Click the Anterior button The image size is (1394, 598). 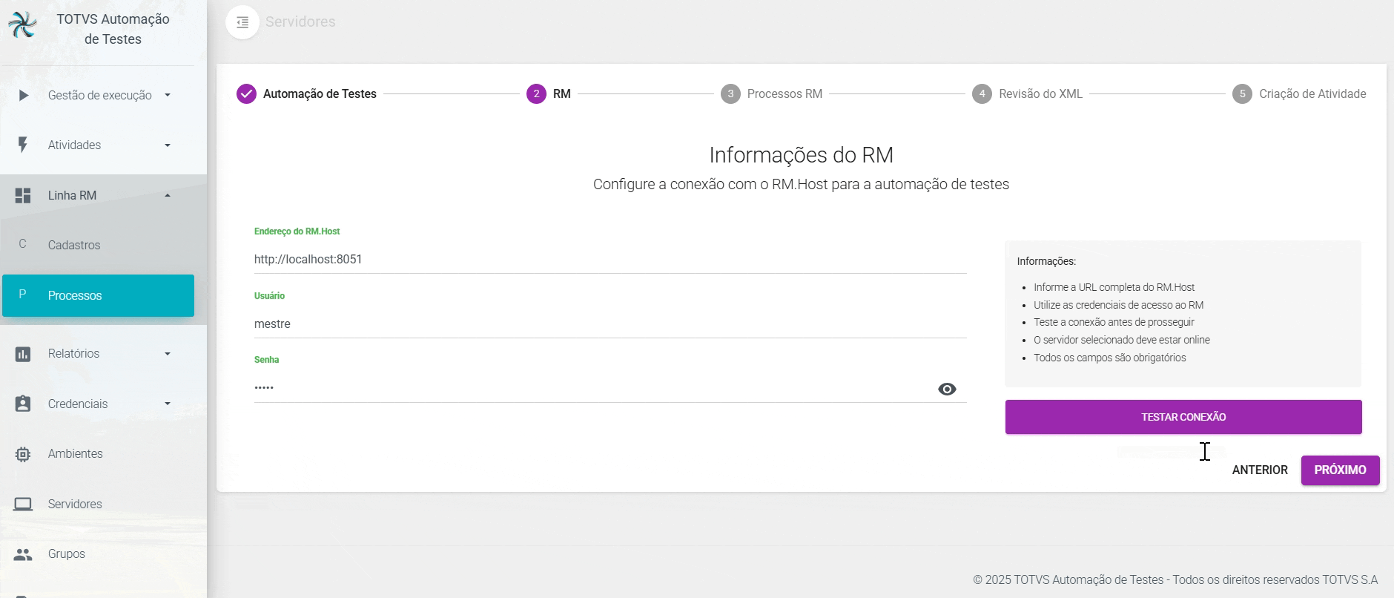click(1260, 470)
